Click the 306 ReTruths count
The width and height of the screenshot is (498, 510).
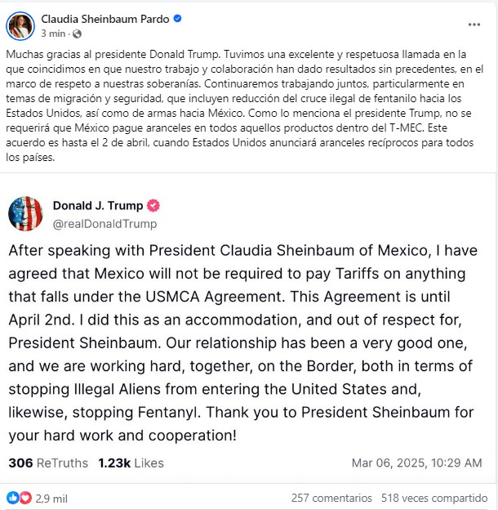[47, 463]
